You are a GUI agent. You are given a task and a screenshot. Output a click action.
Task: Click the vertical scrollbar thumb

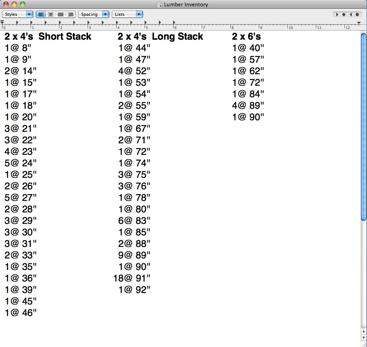click(x=363, y=127)
